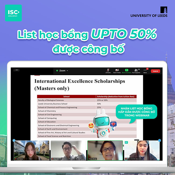Image resolution: width=175 pixels, height=175 pixels.
Task: Select Hieu Nguyen's video thumbnail
Action: (x=68, y=150)
